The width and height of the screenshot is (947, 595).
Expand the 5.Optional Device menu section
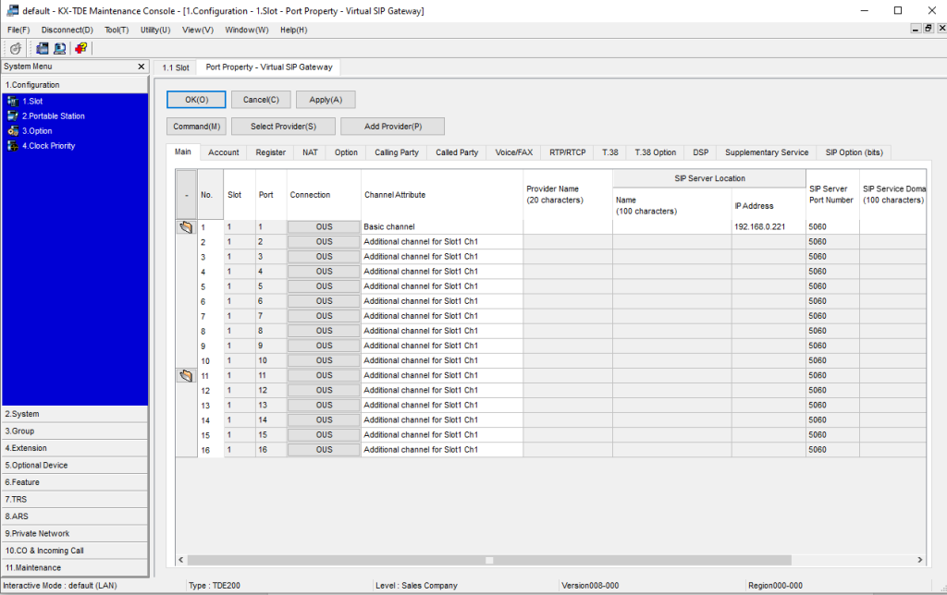click(x=75, y=466)
